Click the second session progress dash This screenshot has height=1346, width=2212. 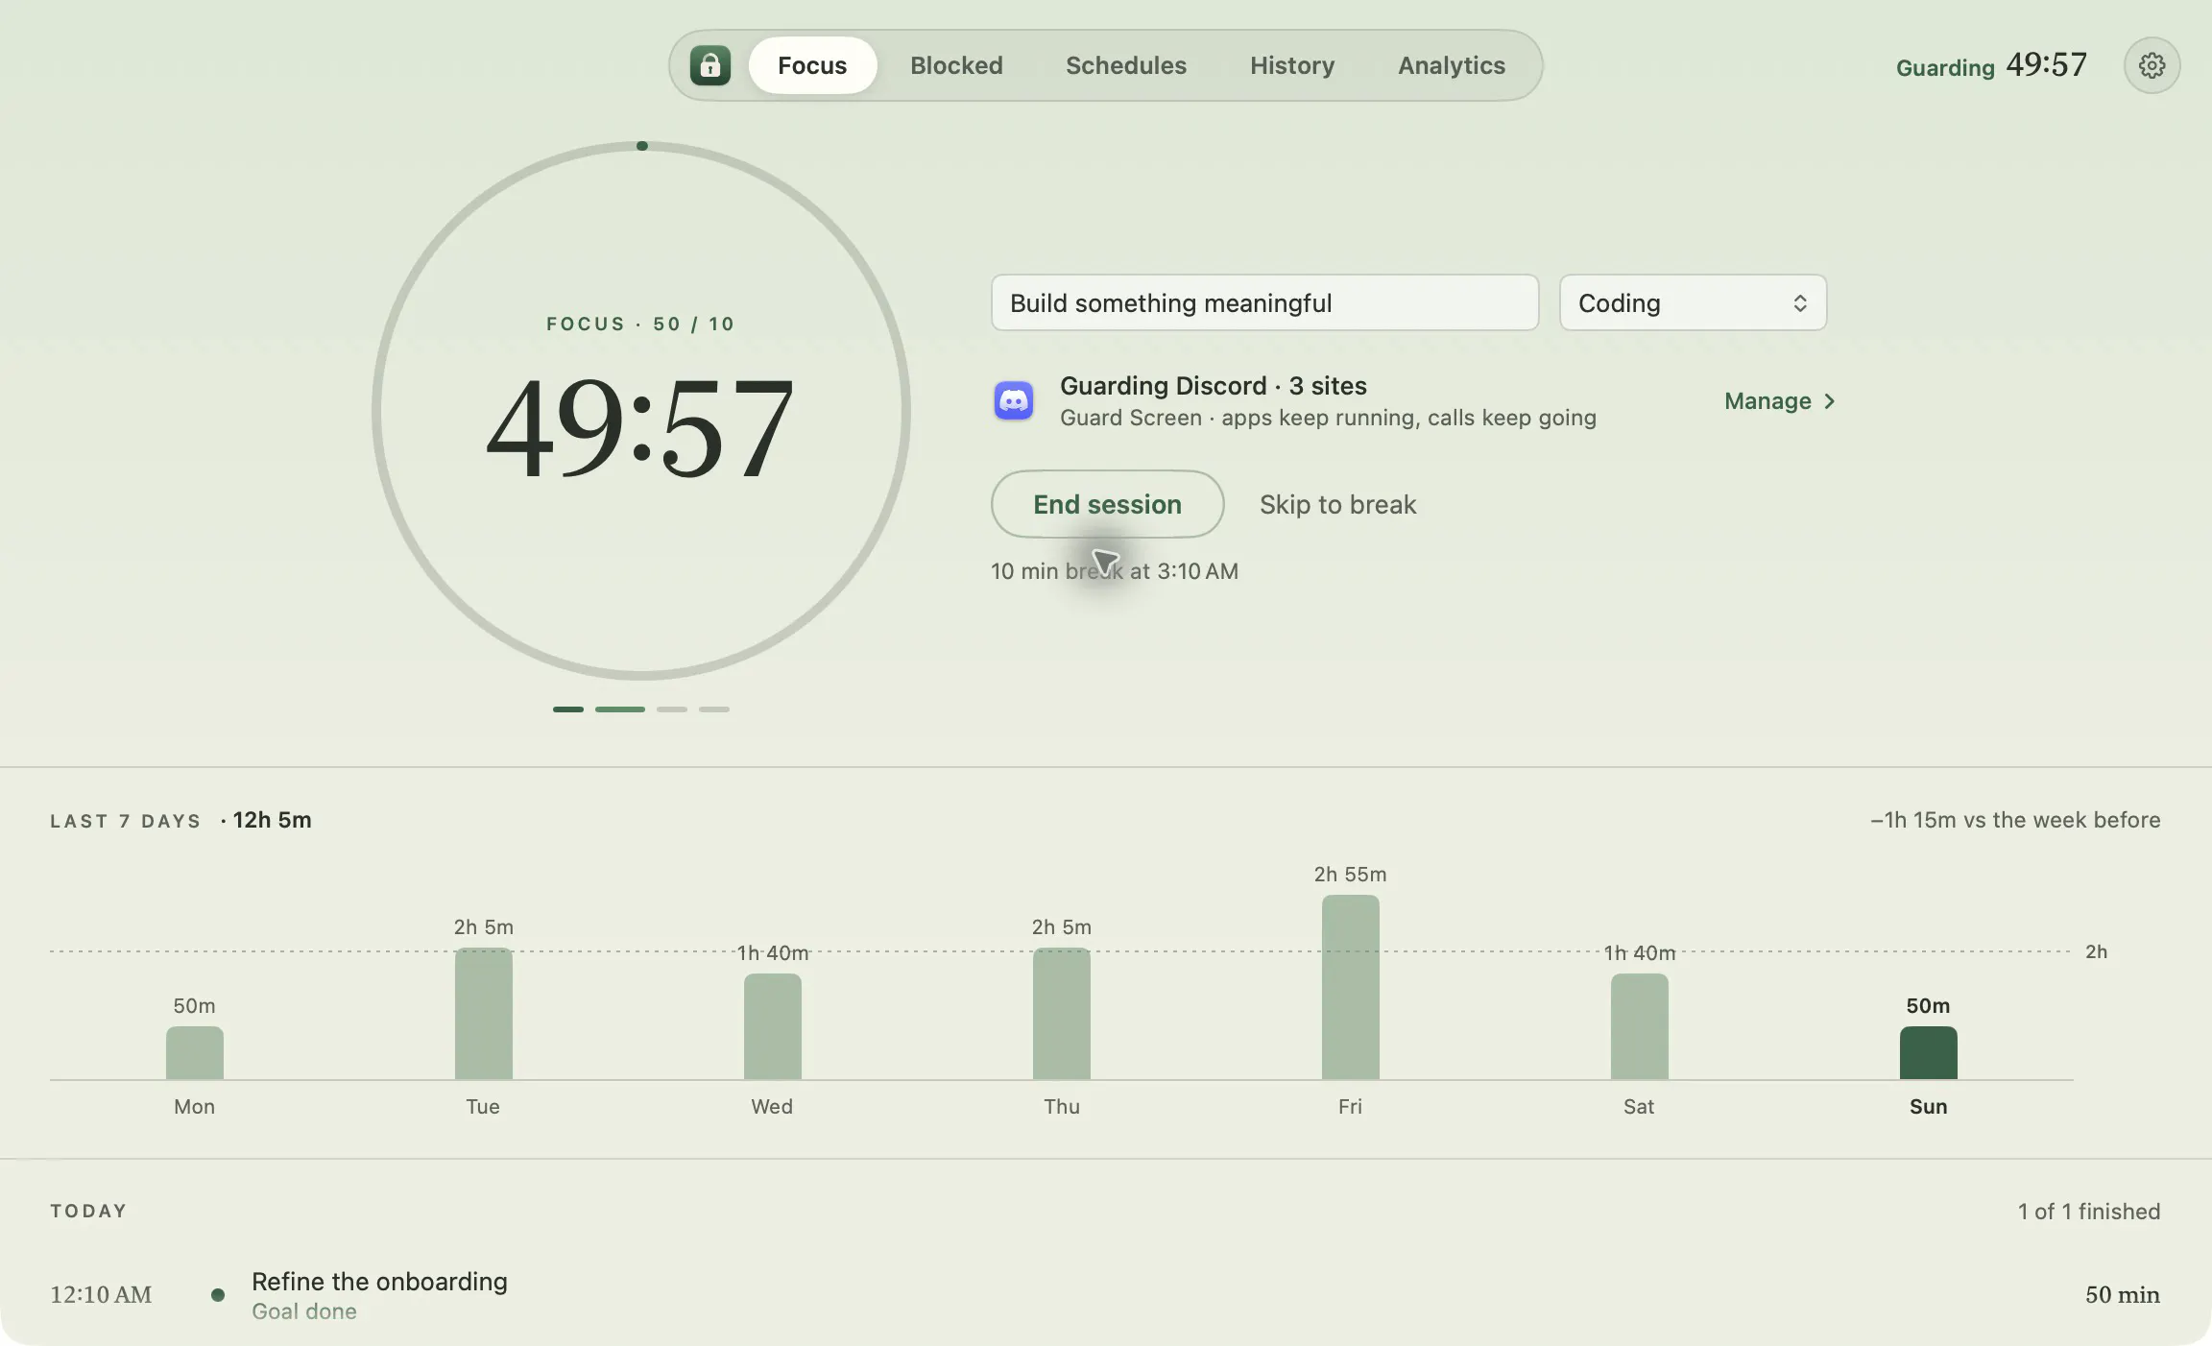pyautogui.click(x=620, y=709)
